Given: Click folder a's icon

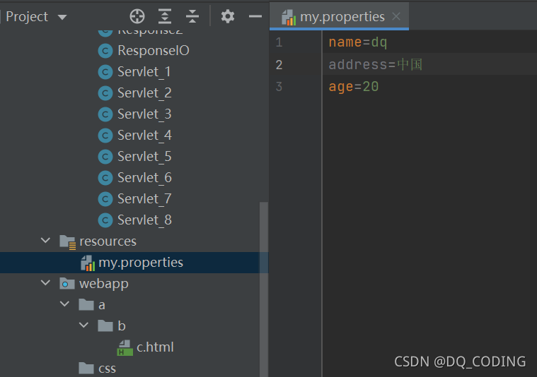Looking at the screenshot, I should tap(86, 304).
